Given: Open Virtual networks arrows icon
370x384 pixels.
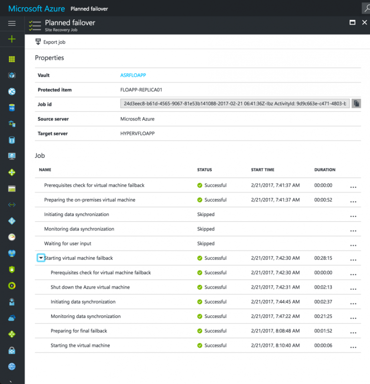Looking at the screenshot, I should click(x=12, y=205).
